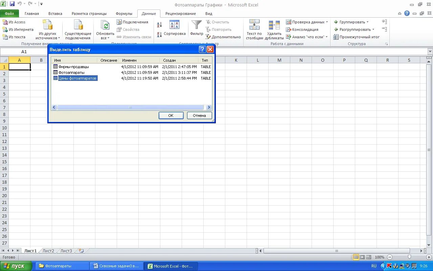Viewport: 433px width, 271px height.
Task: Switch to Page Break Preview in status bar
Action: tap(369, 257)
